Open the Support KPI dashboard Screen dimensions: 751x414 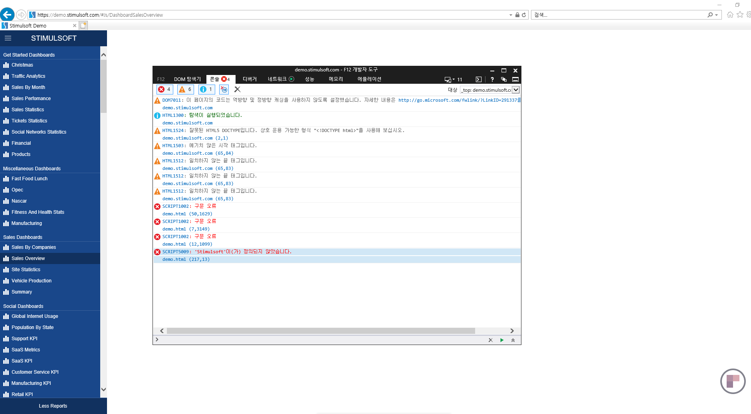(x=50, y=339)
